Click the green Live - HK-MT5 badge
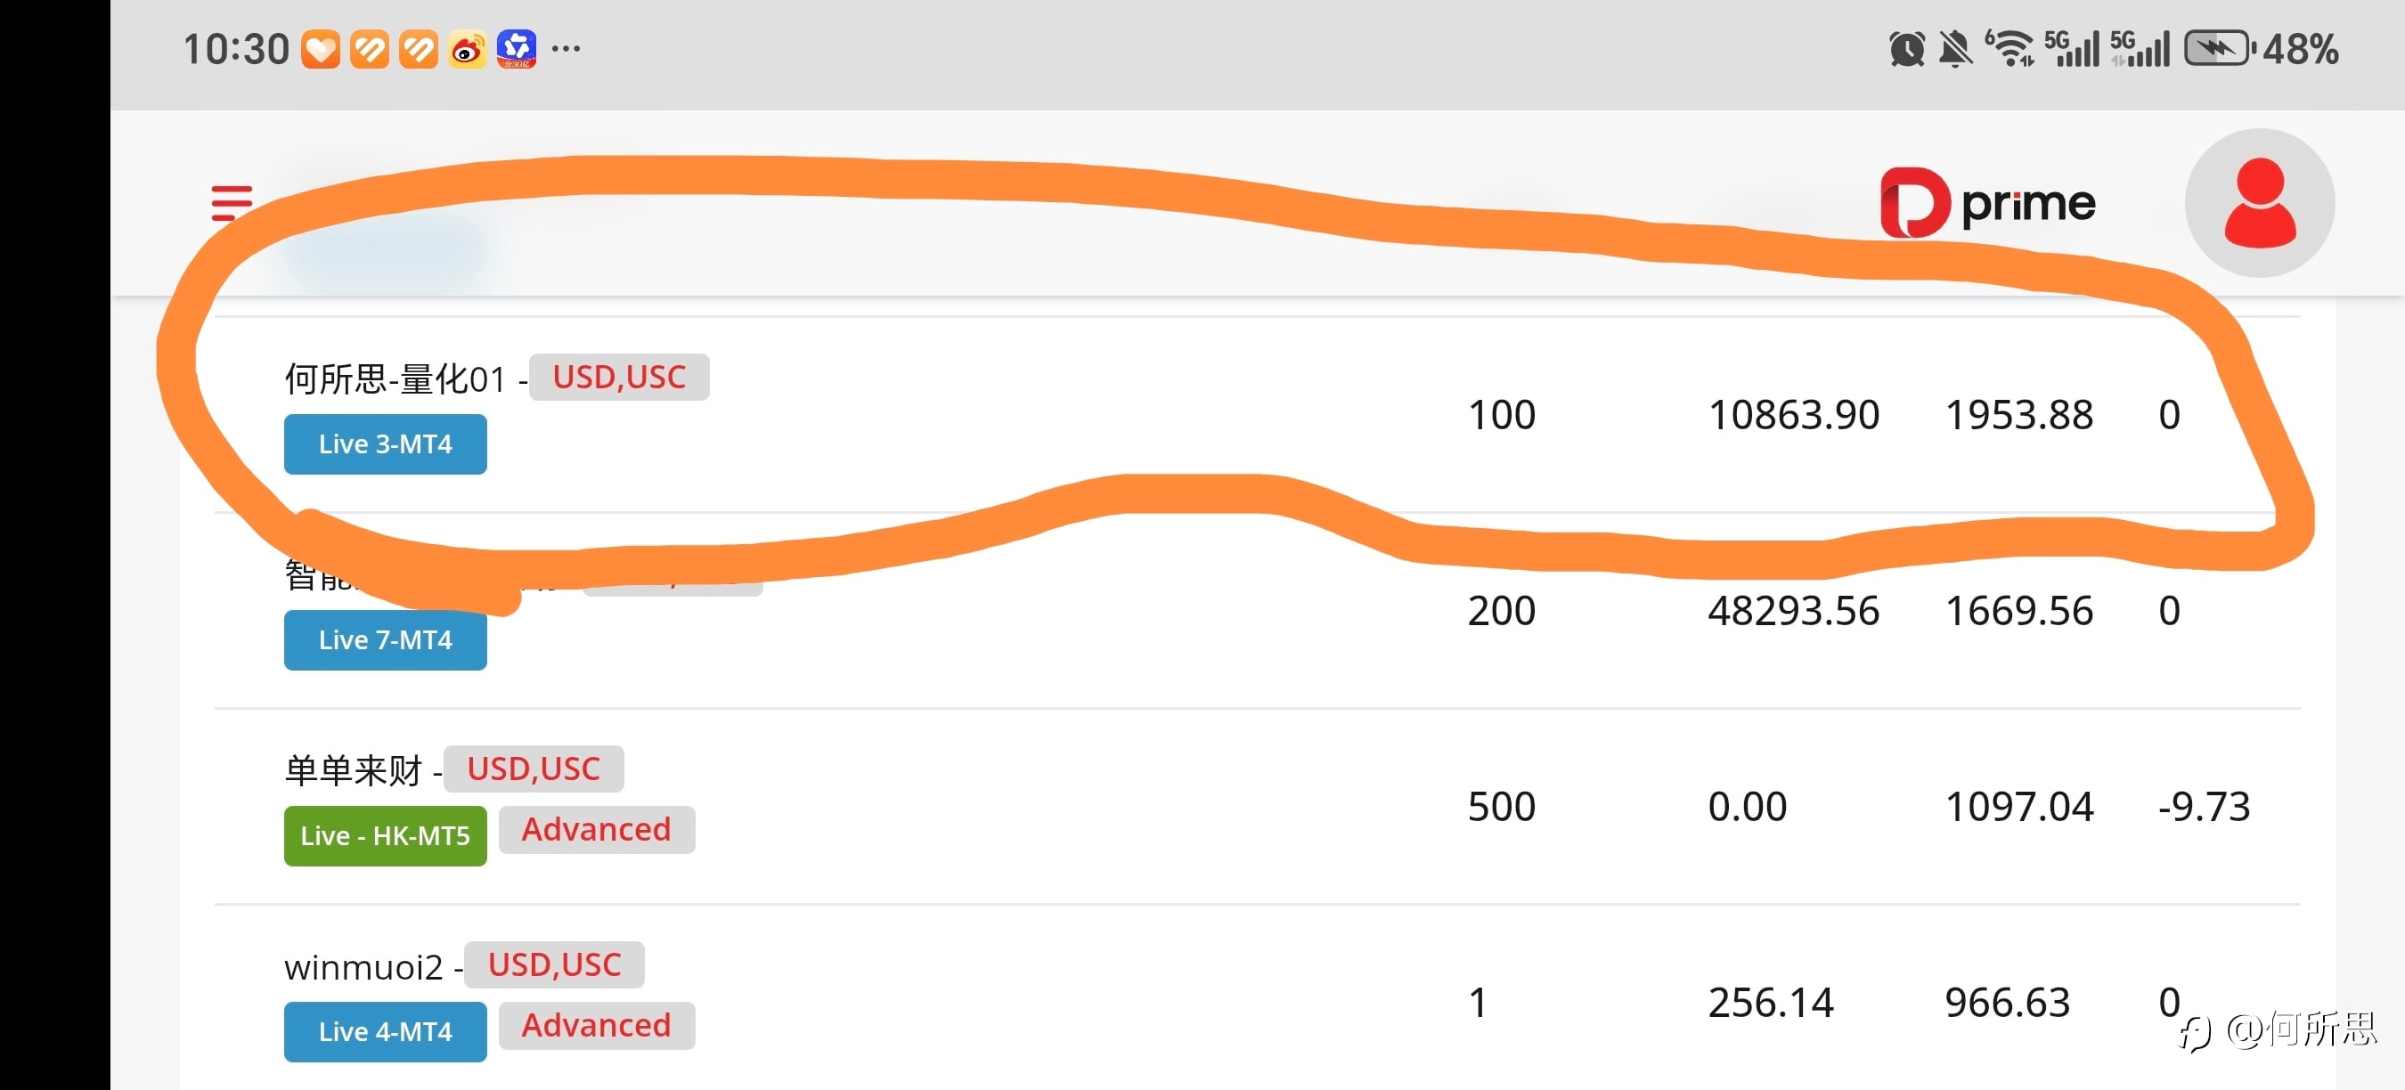Image resolution: width=2405 pixels, height=1090 pixels. [385, 836]
